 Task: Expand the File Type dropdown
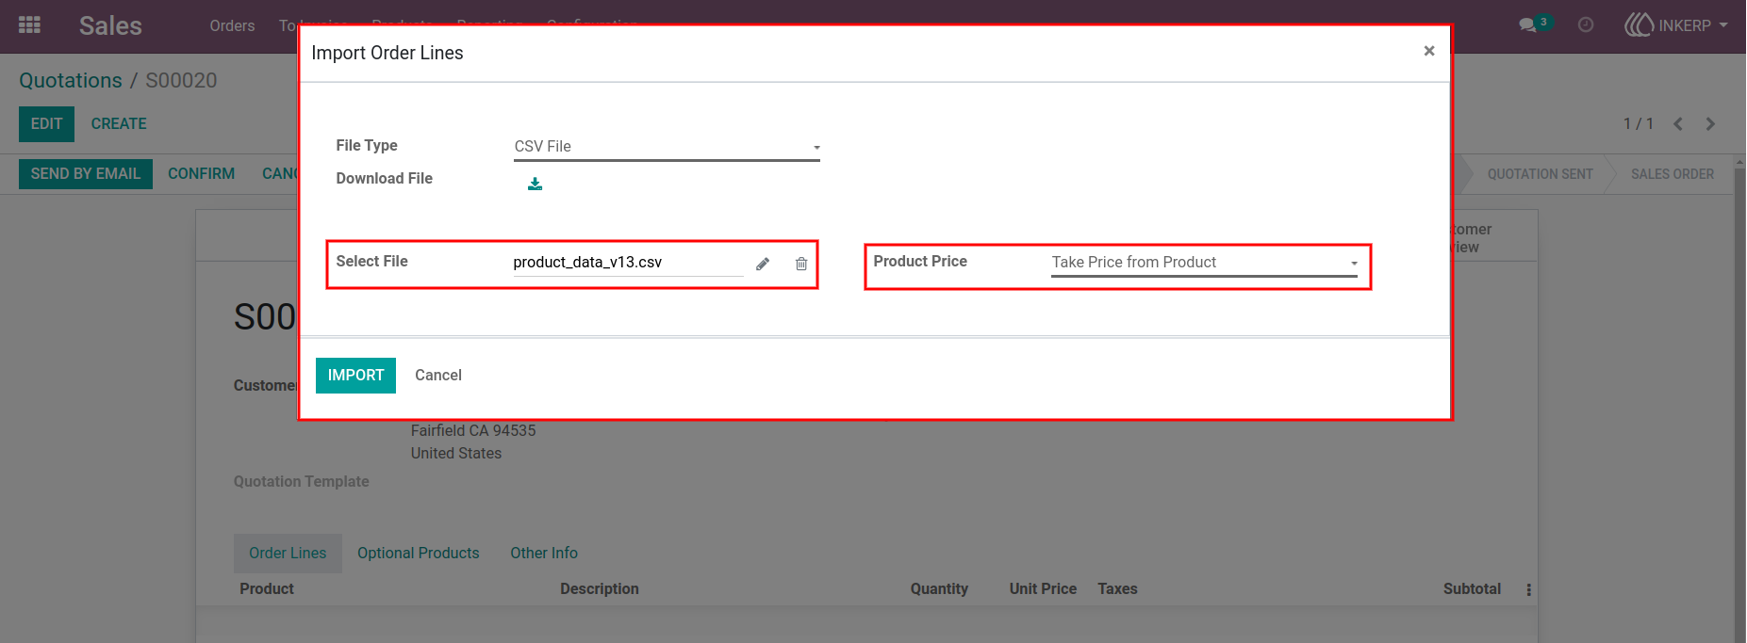tap(667, 147)
